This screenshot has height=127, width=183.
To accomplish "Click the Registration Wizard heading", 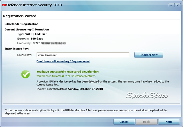I will [x=20, y=16].
